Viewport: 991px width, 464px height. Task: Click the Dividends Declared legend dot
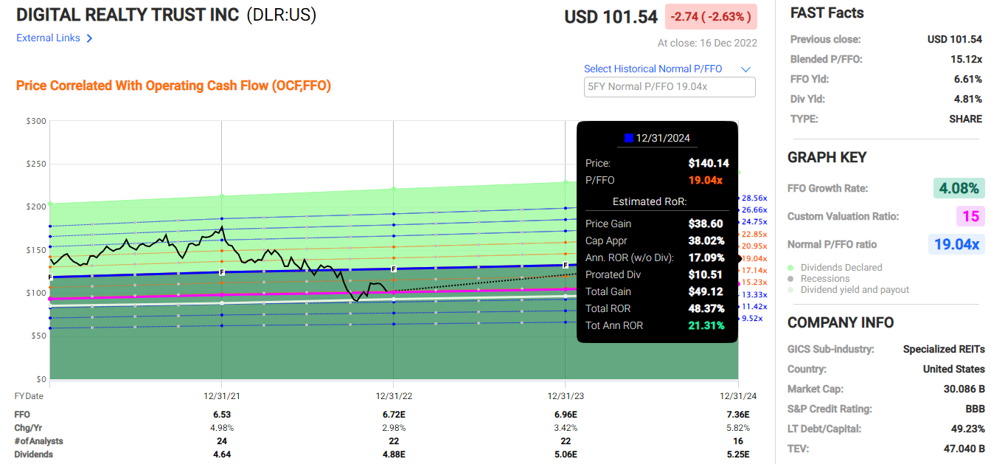pos(791,268)
